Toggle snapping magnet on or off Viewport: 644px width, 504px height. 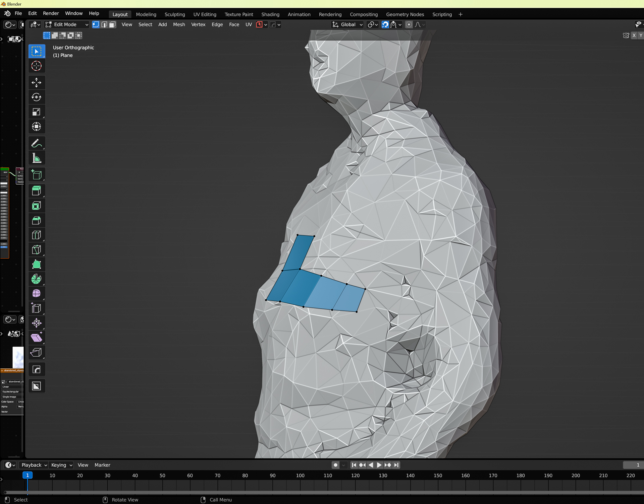pos(385,24)
